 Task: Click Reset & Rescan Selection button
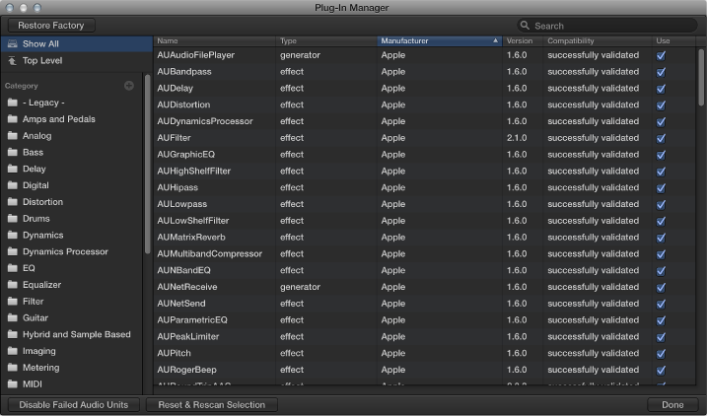(x=212, y=405)
